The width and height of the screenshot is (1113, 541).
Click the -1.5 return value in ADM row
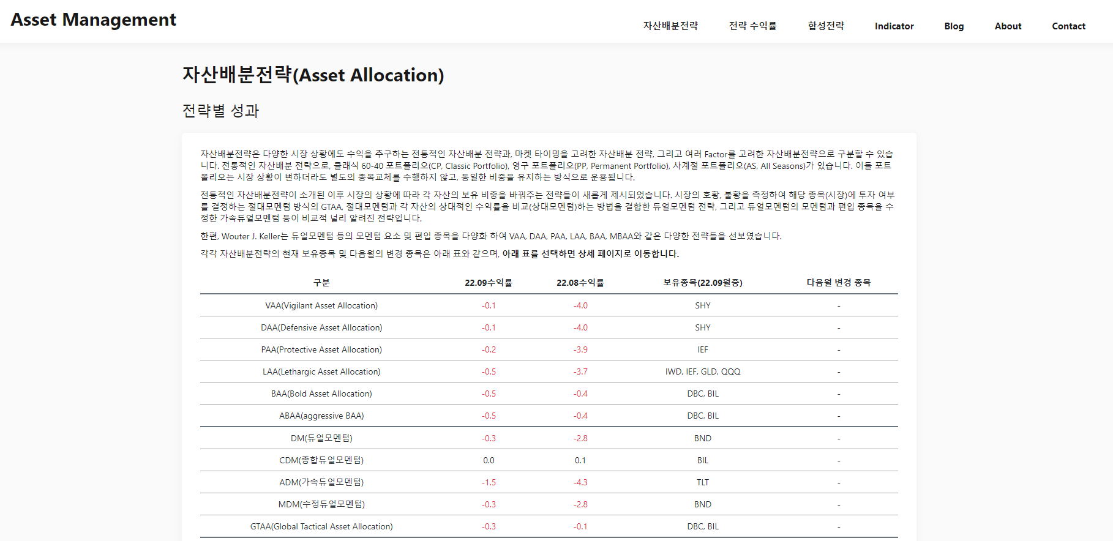click(489, 482)
